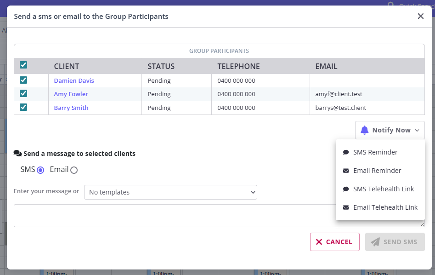Click the Email Reminder envelope icon

tap(346, 171)
